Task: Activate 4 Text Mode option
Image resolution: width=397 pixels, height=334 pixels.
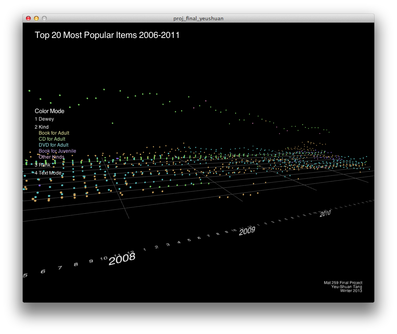Action: (x=48, y=173)
